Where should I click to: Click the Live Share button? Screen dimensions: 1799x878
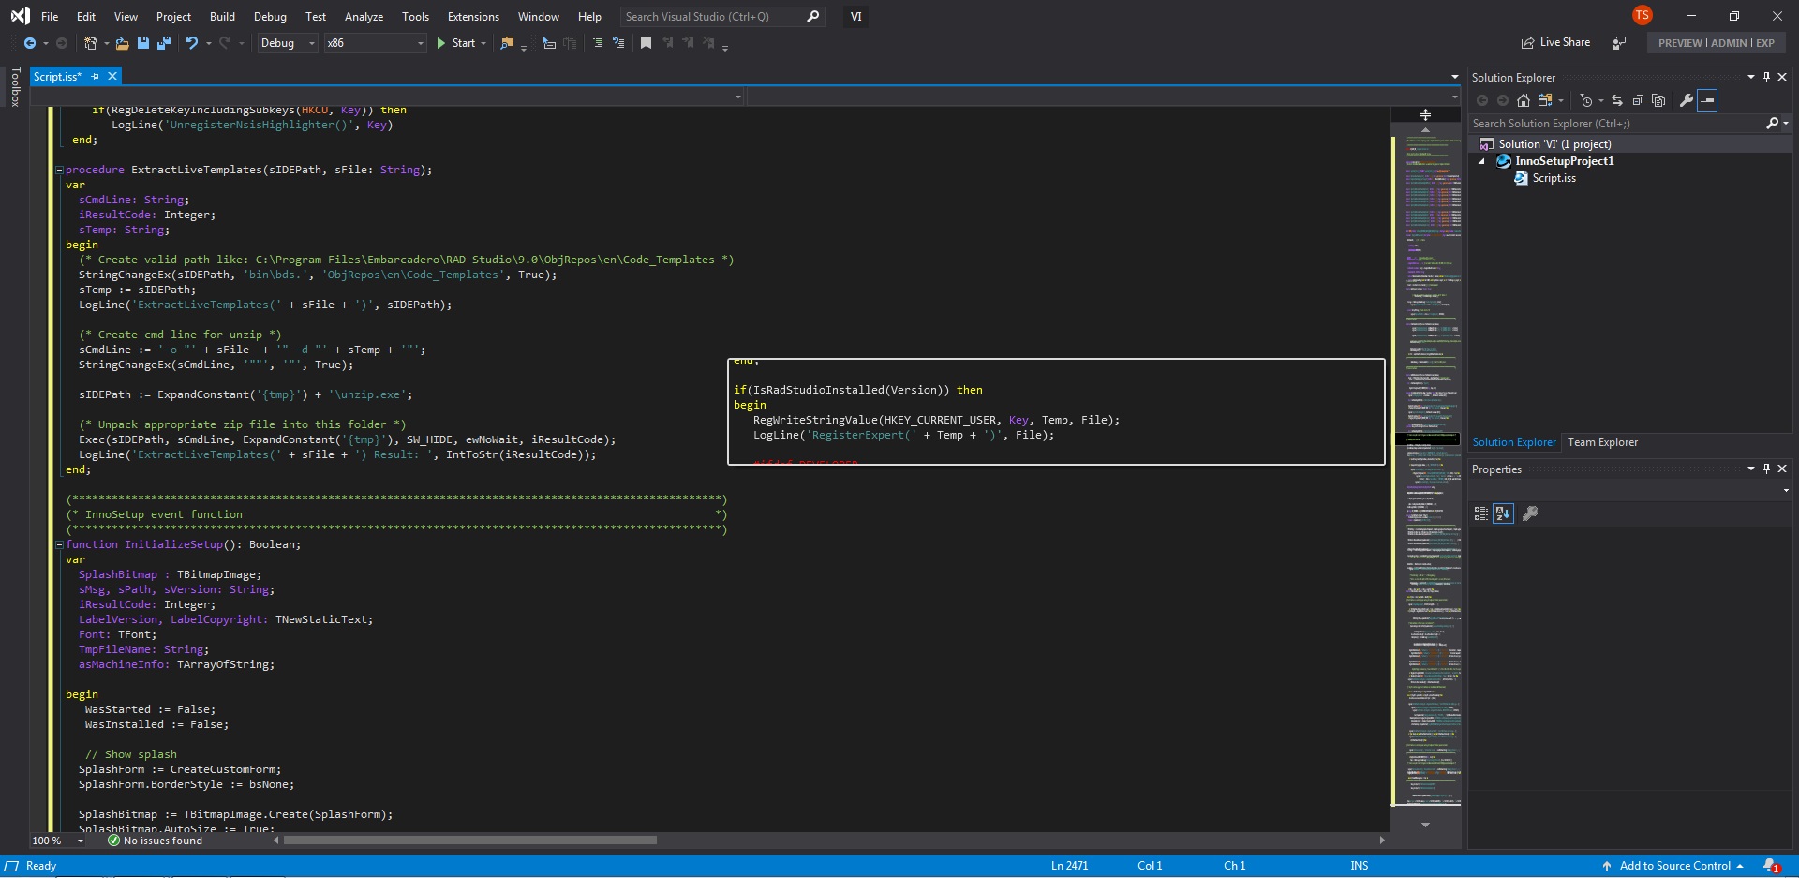pyautogui.click(x=1555, y=43)
